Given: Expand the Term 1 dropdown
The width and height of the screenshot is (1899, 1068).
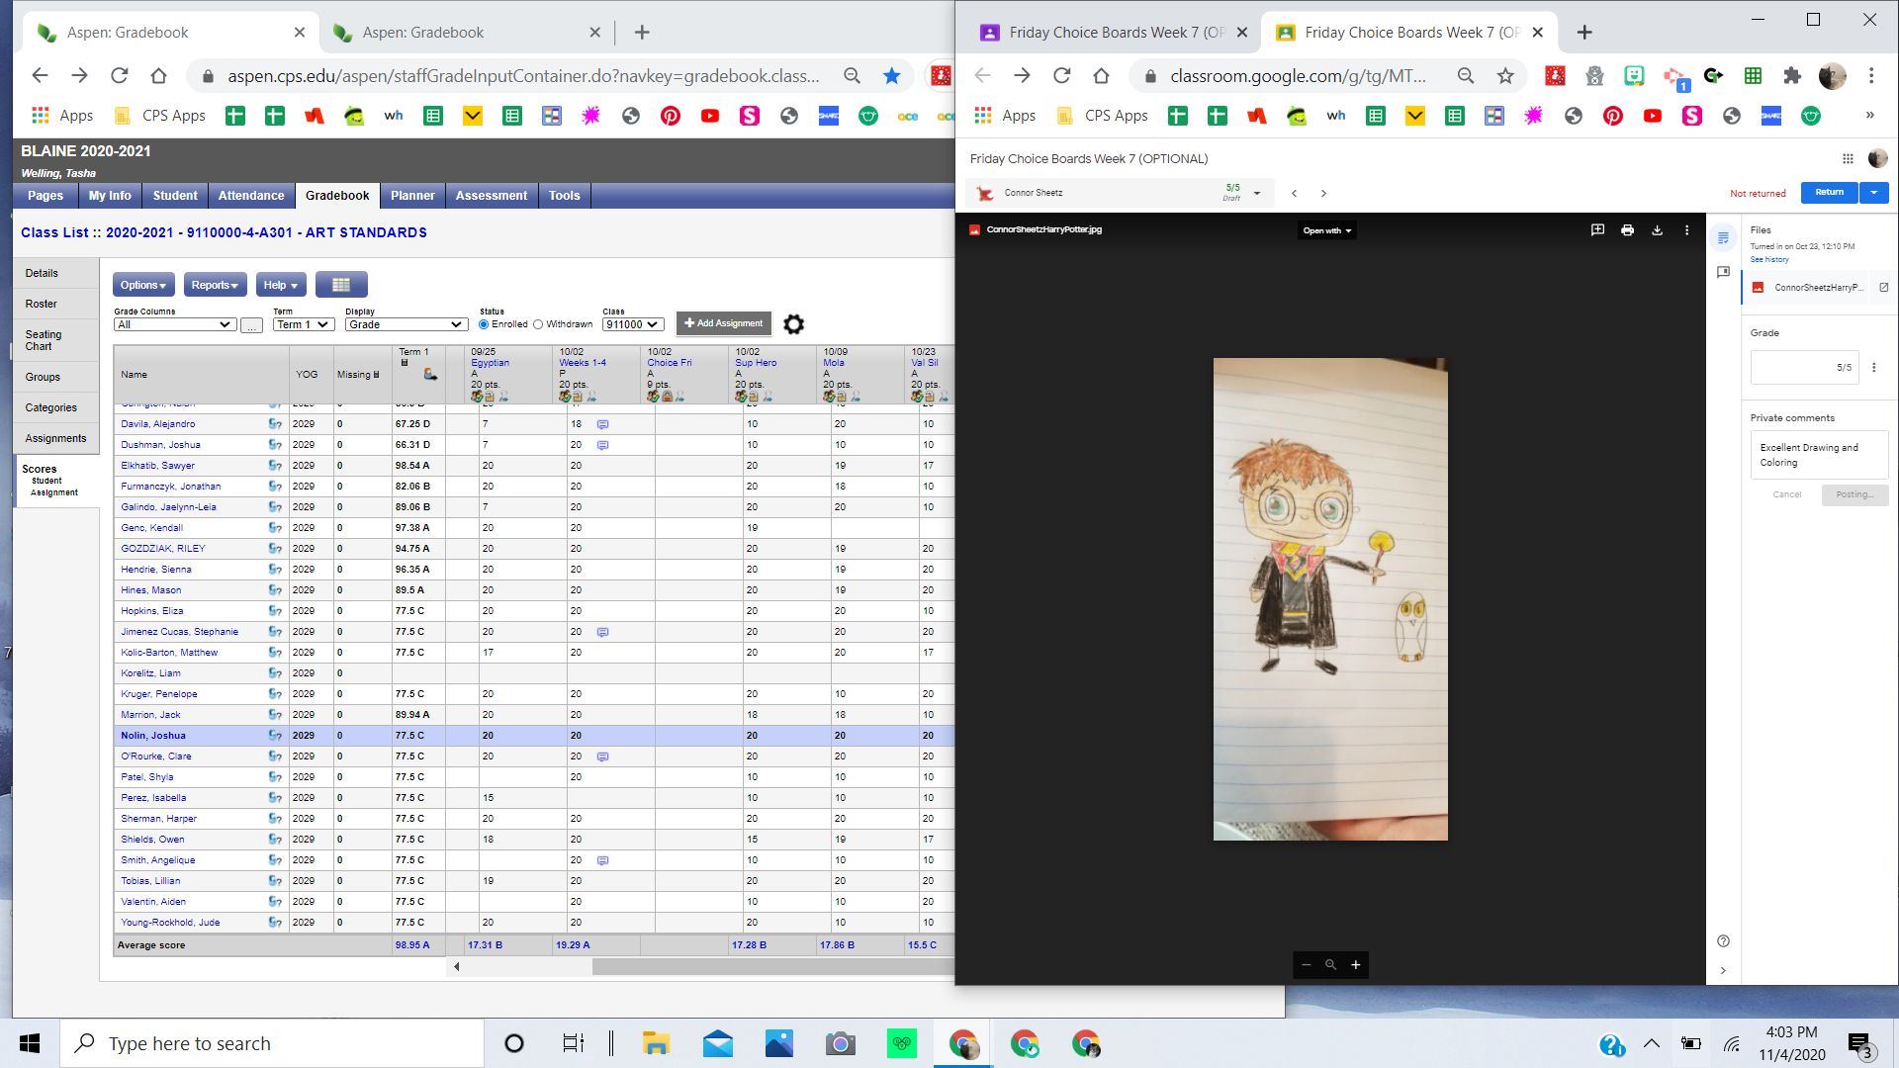Looking at the screenshot, I should click(x=303, y=324).
